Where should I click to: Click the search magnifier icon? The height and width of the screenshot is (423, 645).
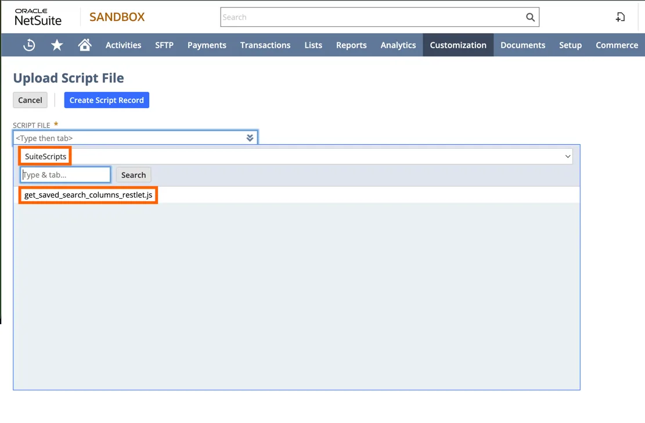pyautogui.click(x=530, y=17)
